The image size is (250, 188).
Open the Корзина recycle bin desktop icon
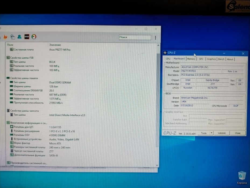click(242, 178)
